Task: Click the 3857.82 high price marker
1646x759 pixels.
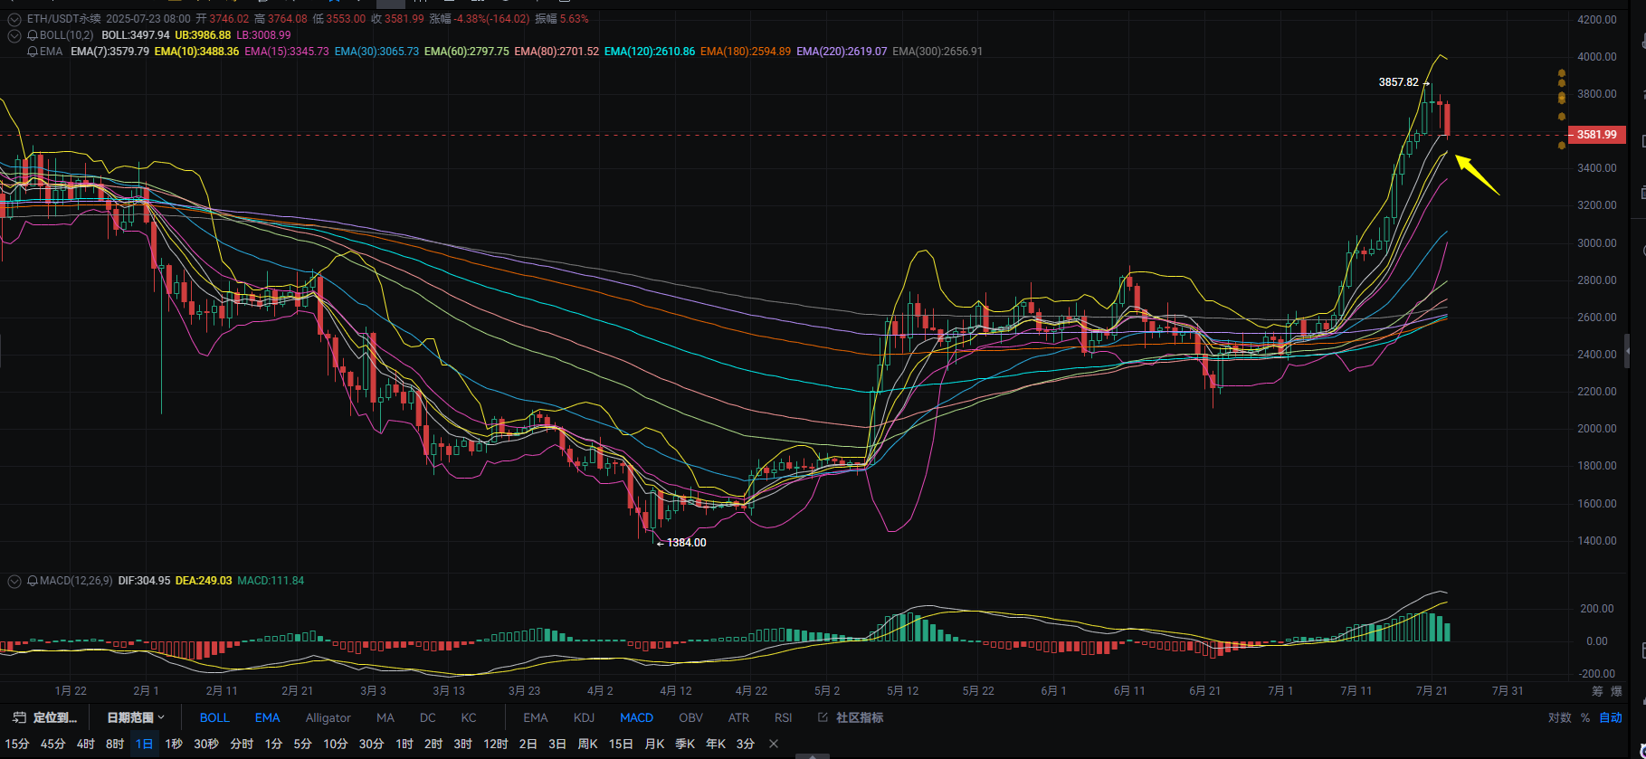Action: click(1398, 82)
